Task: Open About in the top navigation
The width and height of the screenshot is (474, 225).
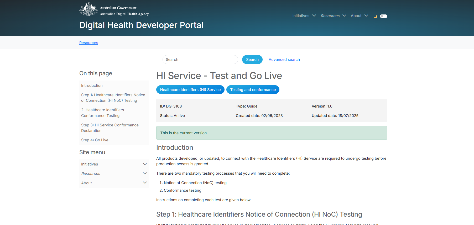Action: (356, 16)
